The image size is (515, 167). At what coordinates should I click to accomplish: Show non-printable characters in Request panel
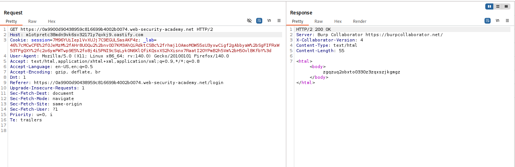point(269,21)
